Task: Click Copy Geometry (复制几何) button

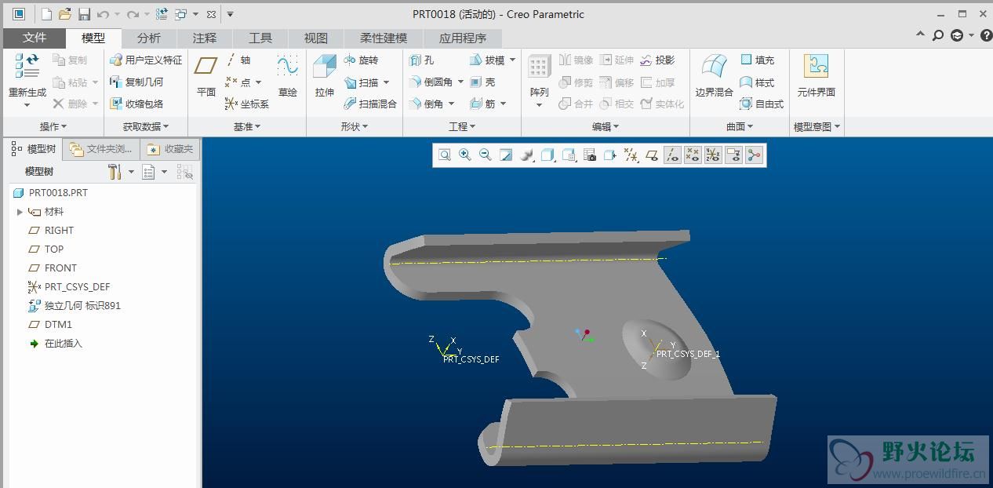Action: (136, 82)
